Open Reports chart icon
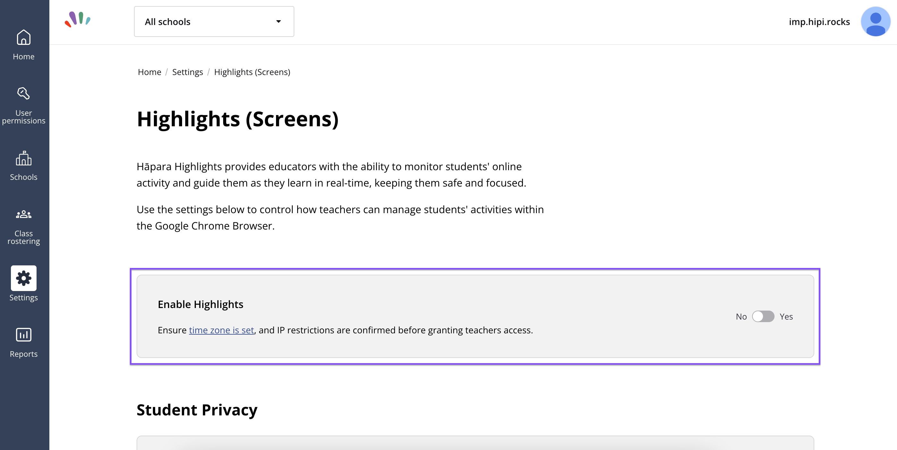This screenshot has height=450, width=897. pos(24,335)
